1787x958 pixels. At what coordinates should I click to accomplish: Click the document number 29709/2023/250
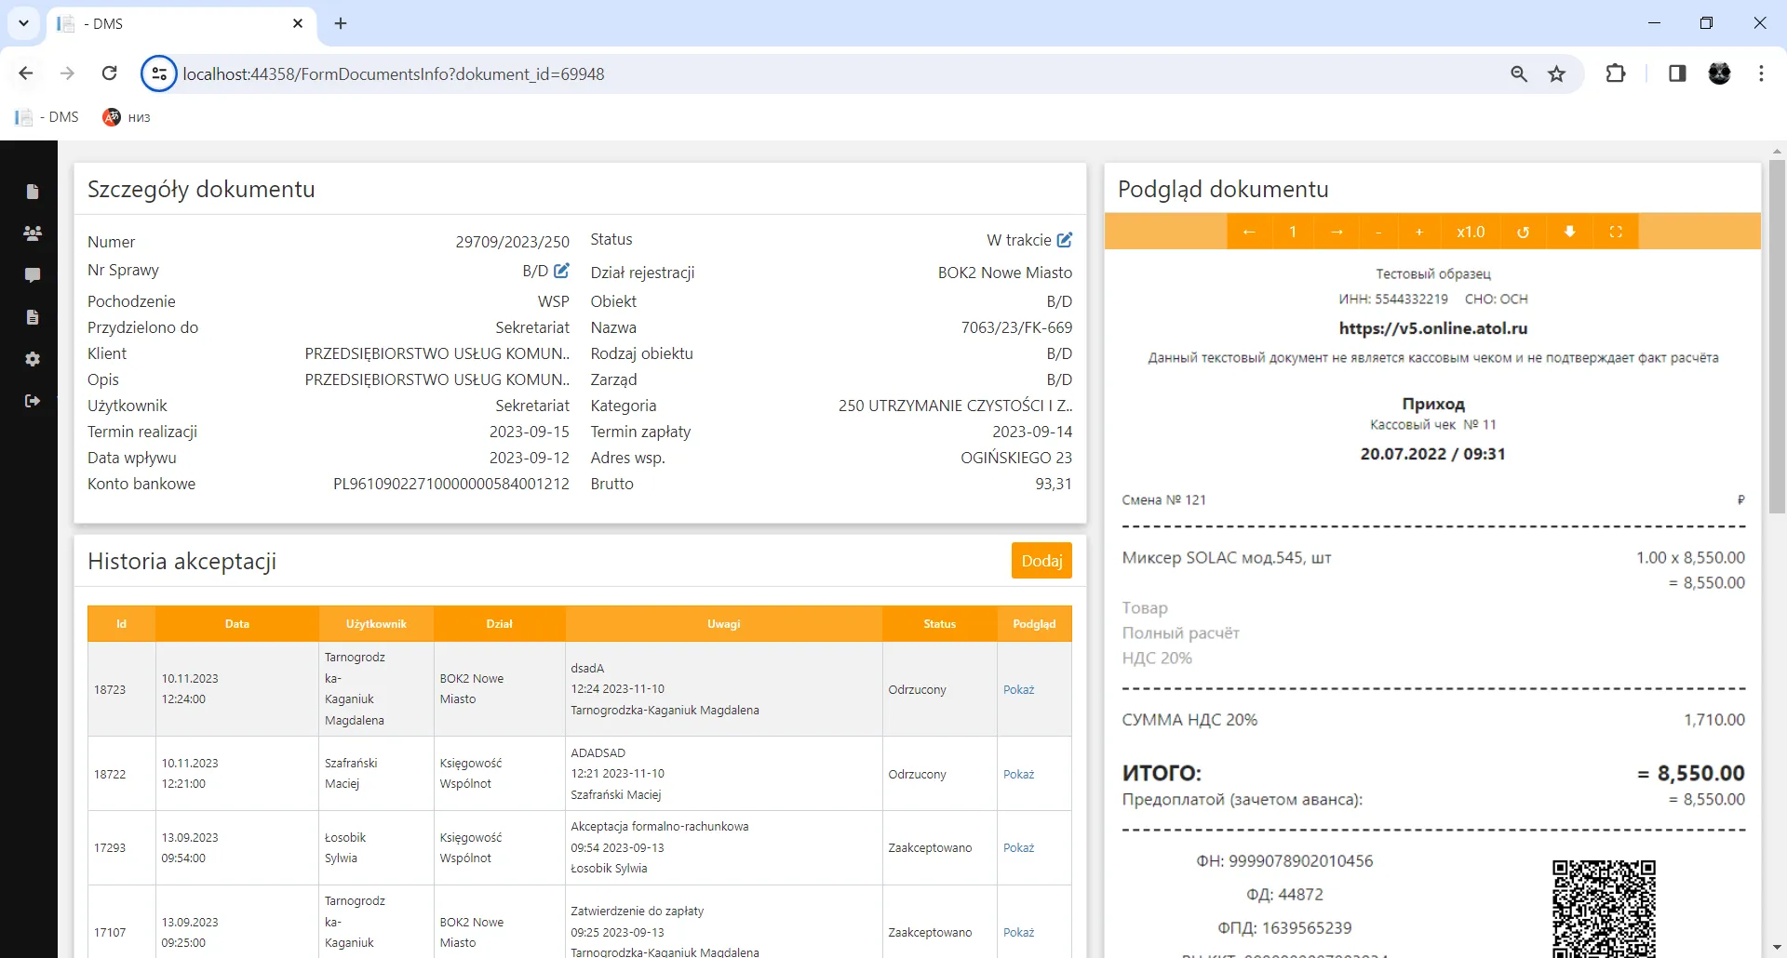point(512,242)
